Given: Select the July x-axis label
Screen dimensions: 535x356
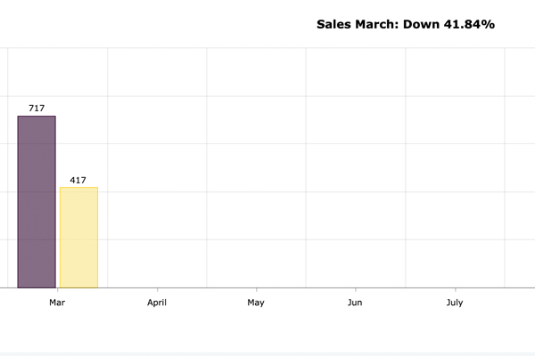Looking at the screenshot, I should [455, 303].
